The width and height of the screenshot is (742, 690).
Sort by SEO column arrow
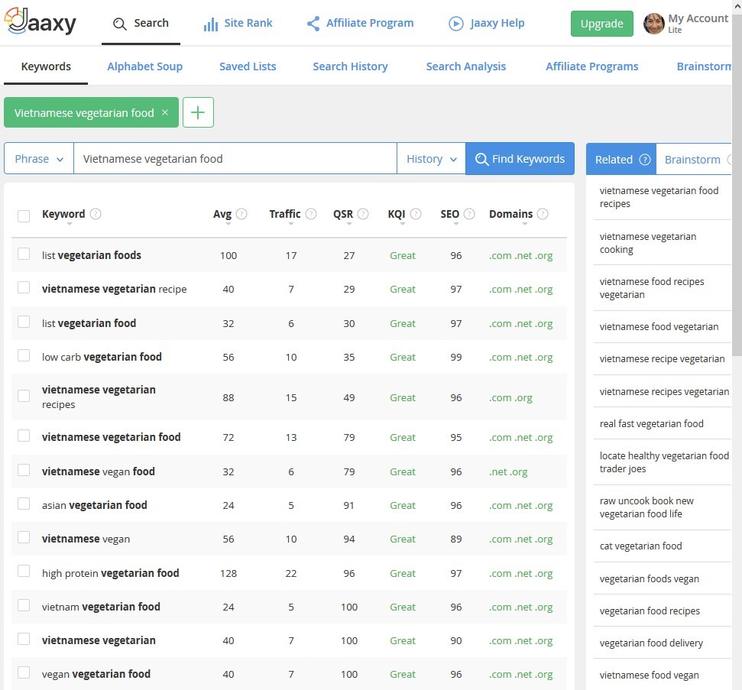456,224
